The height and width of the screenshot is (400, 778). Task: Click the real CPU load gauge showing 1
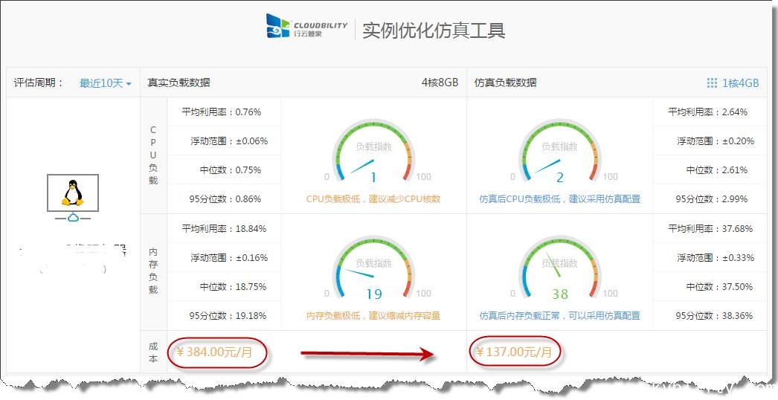pyautogui.click(x=373, y=151)
